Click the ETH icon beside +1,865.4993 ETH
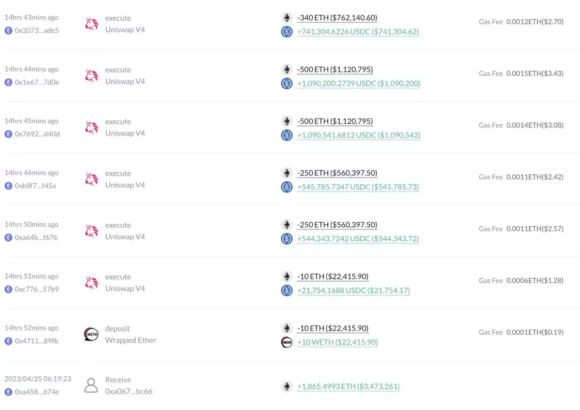This screenshot has height=410, width=580. [287, 386]
